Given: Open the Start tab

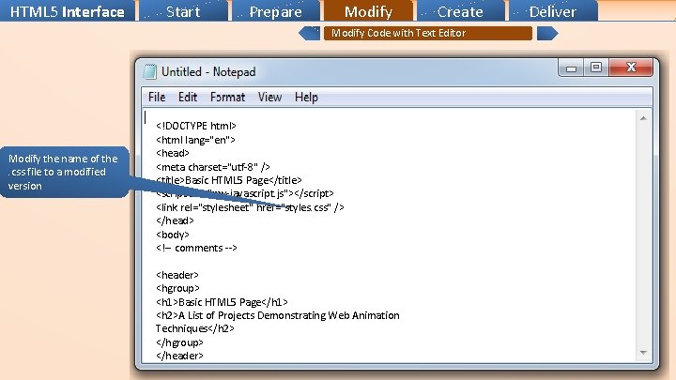Looking at the screenshot, I should (x=183, y=10).
